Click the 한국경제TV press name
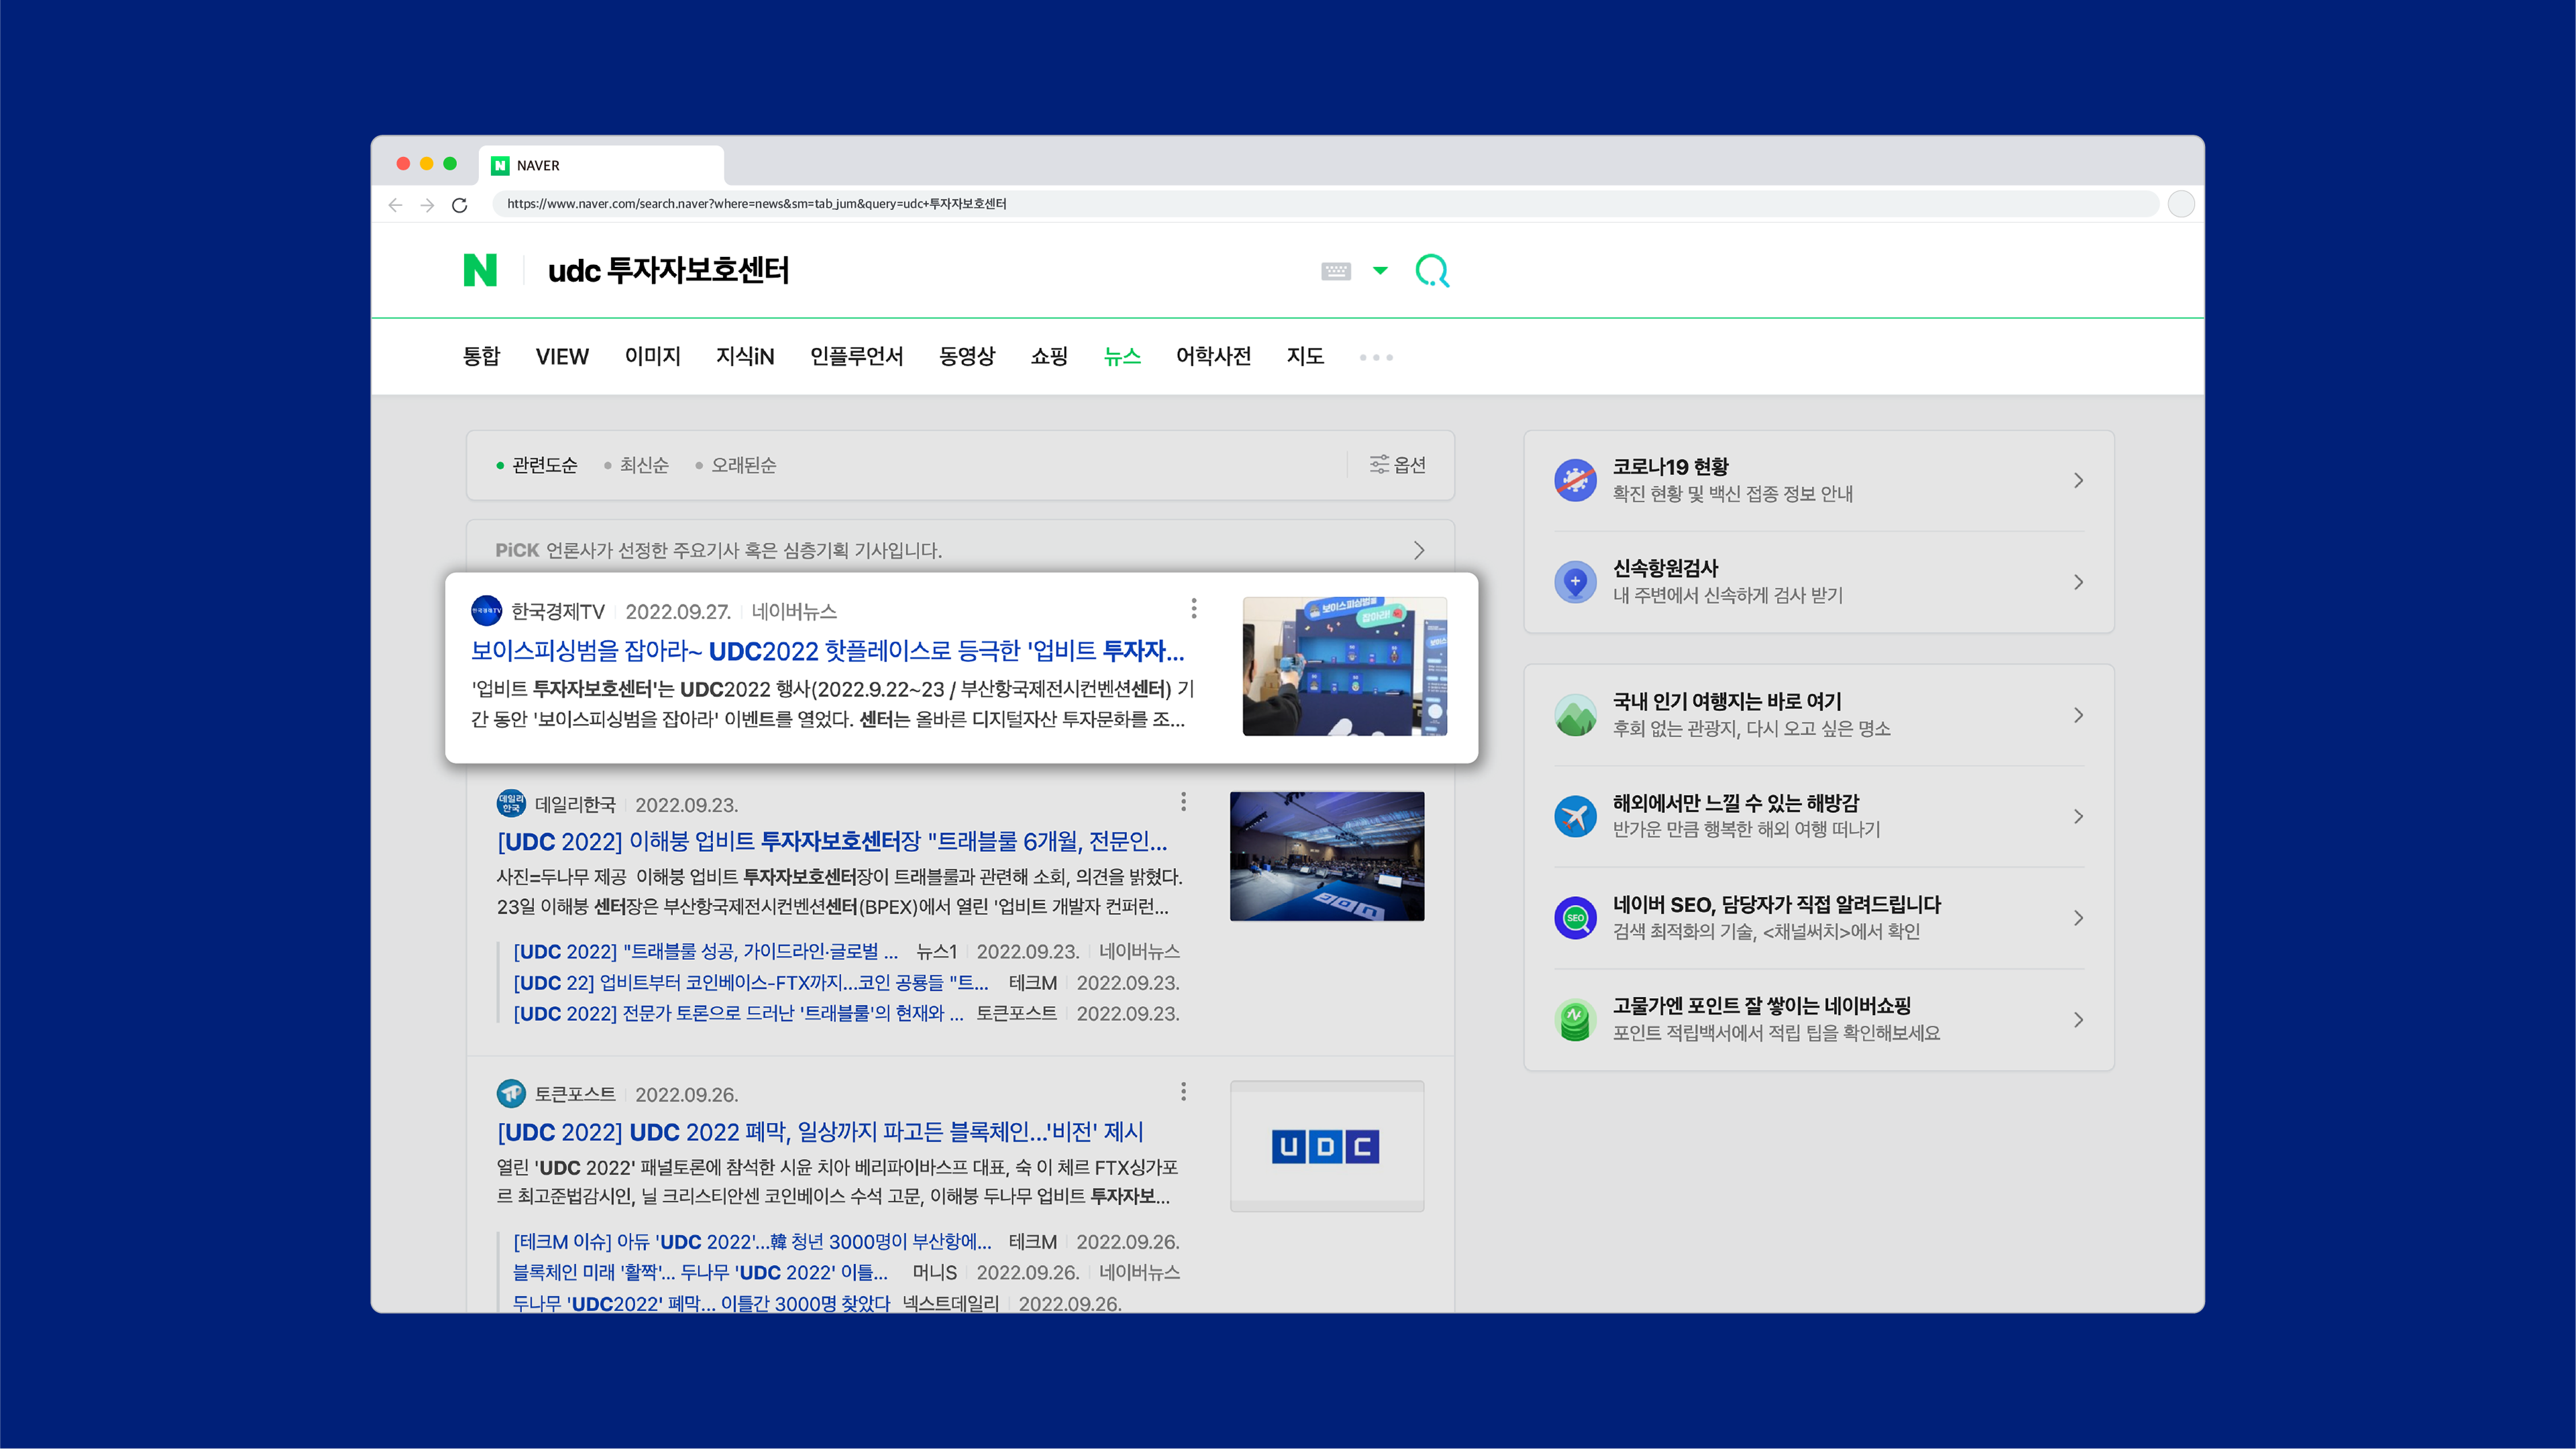The width and height of the screenshot is (2576, 1449). coord(558,611)
